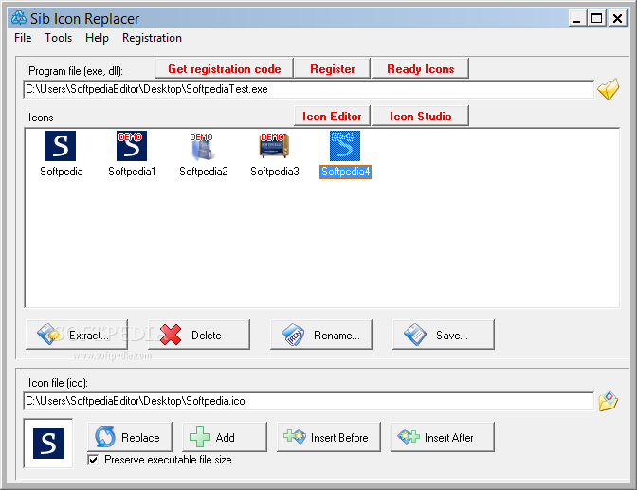Viewport: 637px width, 490px height.
Task: Click the 'Softpedia3' label text
Action: (275, 172)
